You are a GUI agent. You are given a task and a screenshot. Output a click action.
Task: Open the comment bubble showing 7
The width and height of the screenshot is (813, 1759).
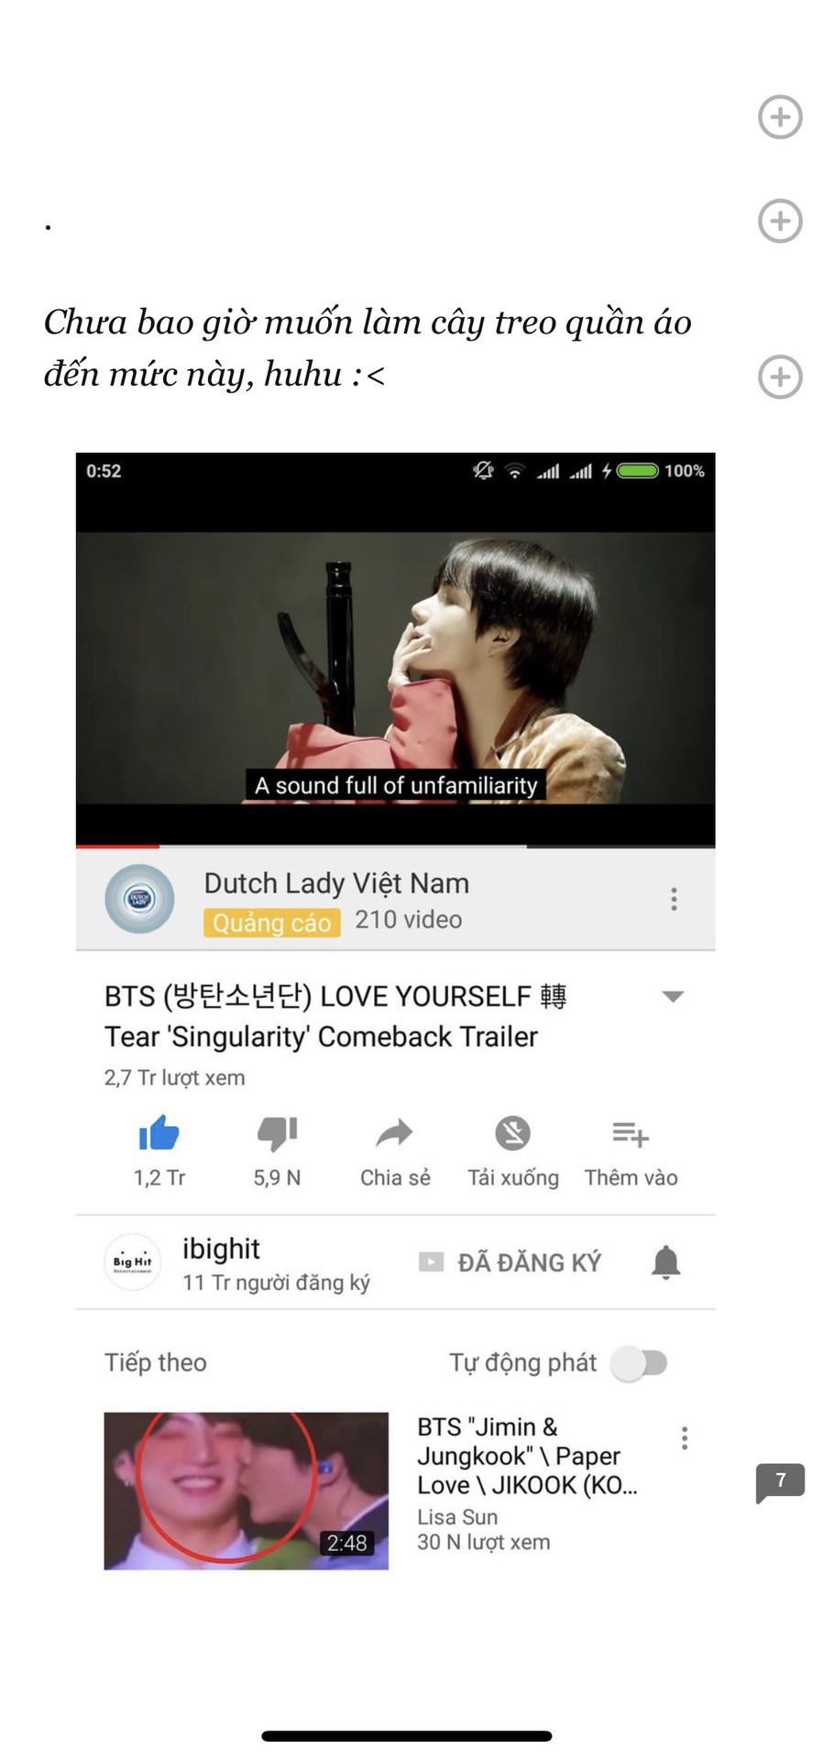[x=780, y=1481]
